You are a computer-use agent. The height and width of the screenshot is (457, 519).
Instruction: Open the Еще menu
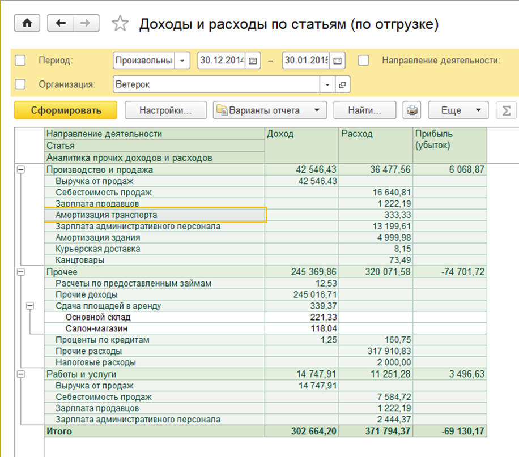pos(458,110)
